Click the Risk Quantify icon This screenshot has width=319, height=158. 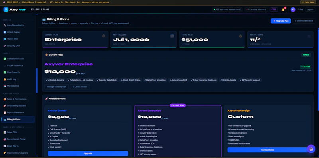tap(5, 73)
